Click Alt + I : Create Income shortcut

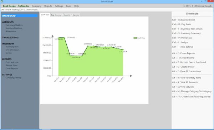coord(183,58)
